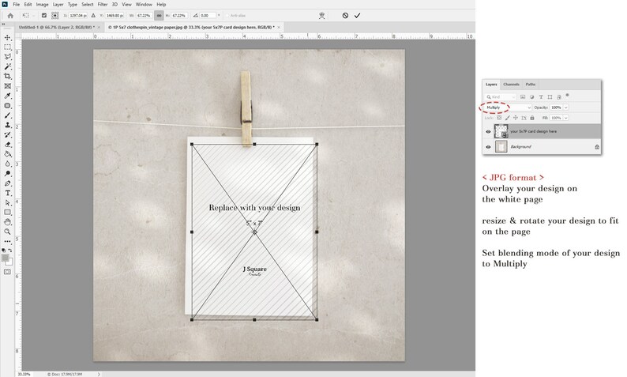
Task: Select the Hand tool
Action: click(8, 222)
